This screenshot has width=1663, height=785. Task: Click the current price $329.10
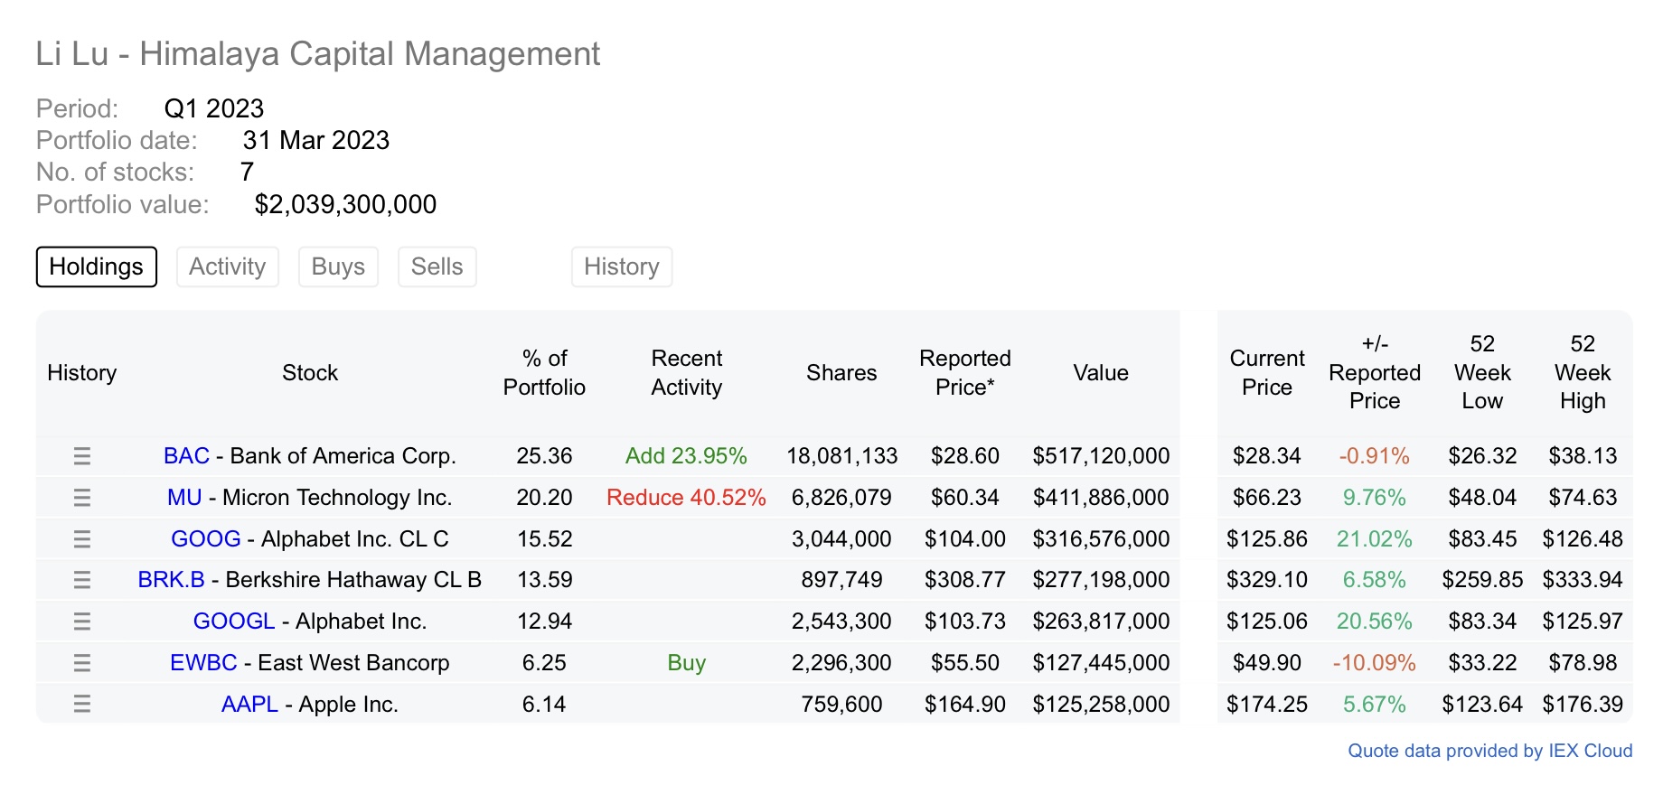[1267, 580]
